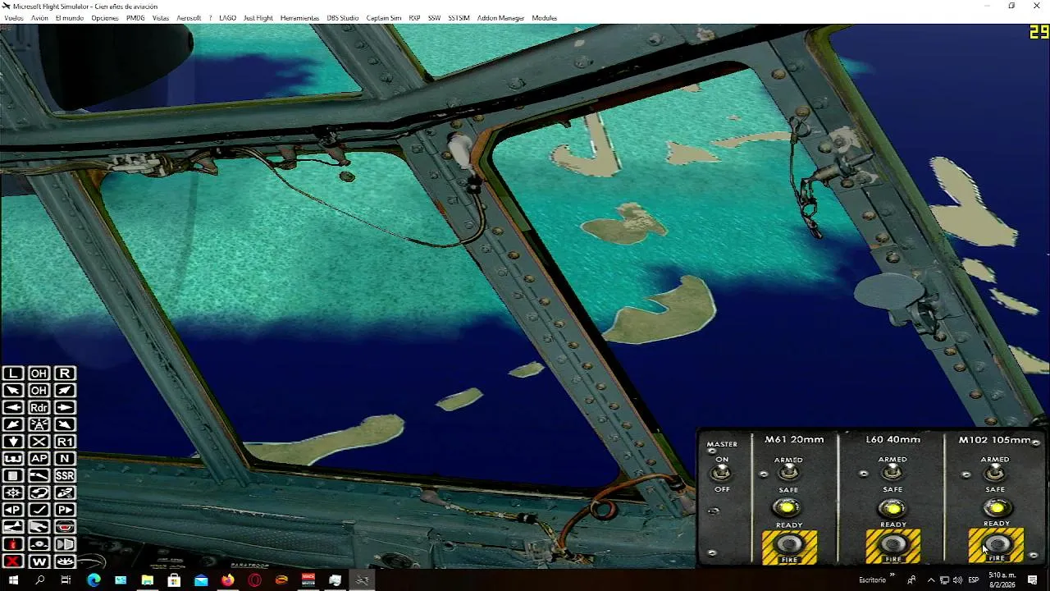Open the Opciones menu
The height and width of the screenshot is (591, 1050).
(105, 18)
